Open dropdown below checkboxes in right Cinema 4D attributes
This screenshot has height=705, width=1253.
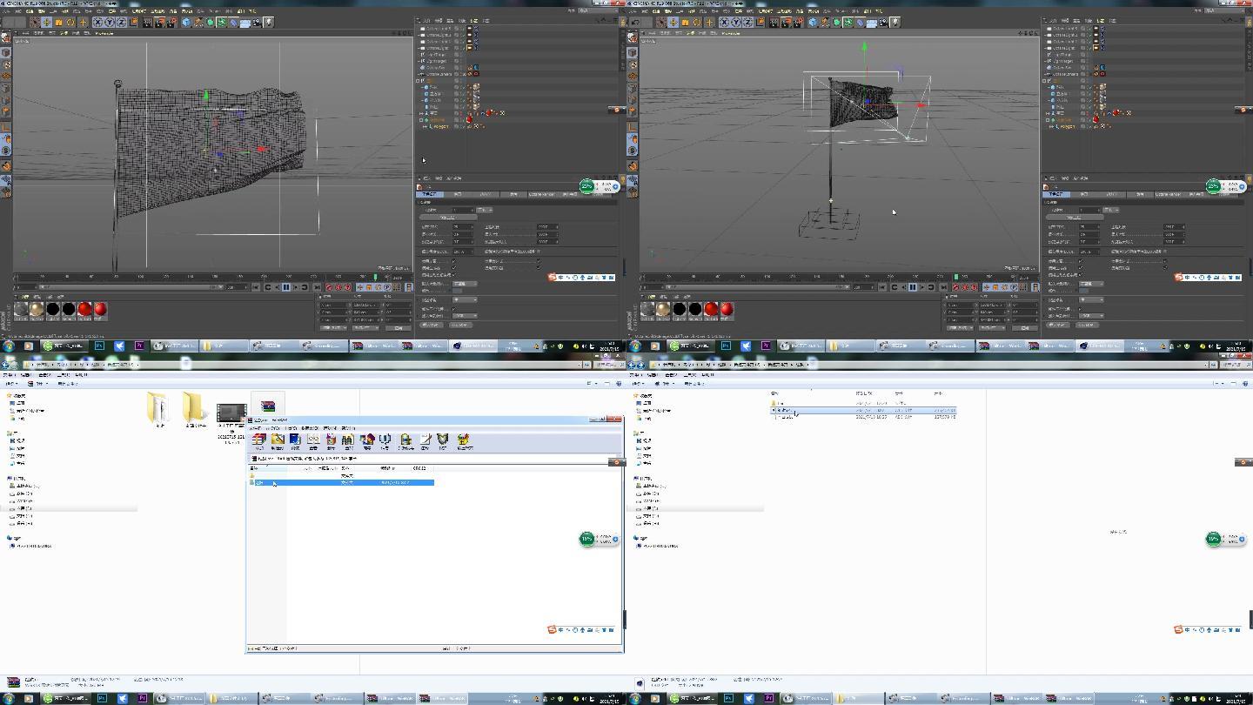click(1091, 284)
